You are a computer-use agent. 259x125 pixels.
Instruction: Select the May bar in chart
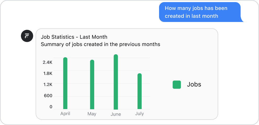click(x=92, y=84)
